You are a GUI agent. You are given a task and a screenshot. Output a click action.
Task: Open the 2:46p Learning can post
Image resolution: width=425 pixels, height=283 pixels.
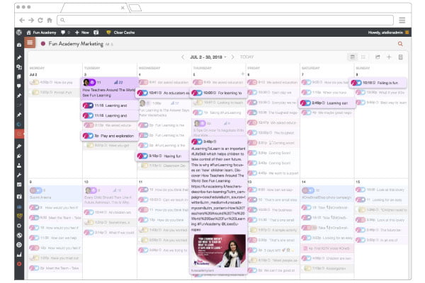326,103
